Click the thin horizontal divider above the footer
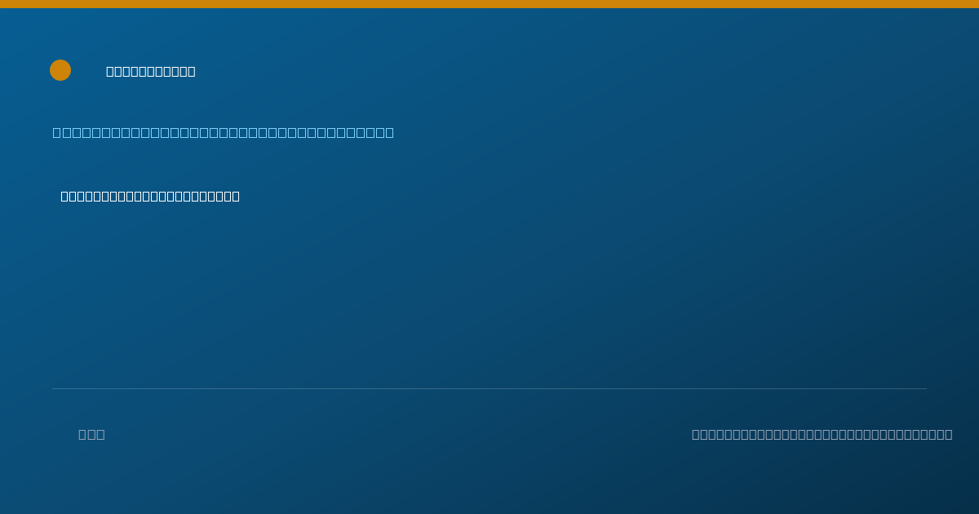The height and width of the screenshot is (514, 979). point(489,388)
